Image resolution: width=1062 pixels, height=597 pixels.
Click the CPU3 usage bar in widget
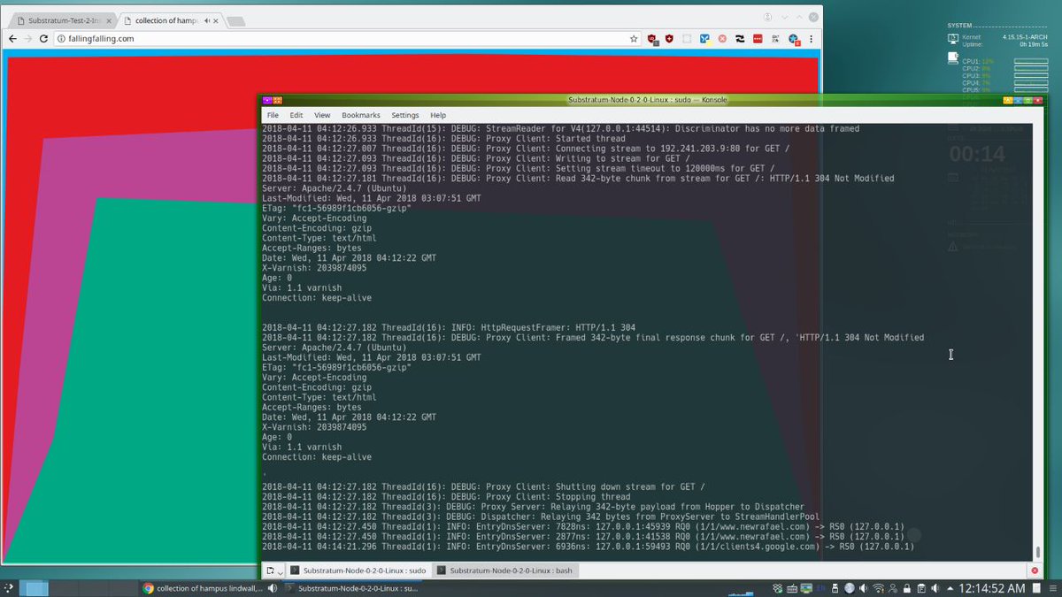click(1031, 75)
